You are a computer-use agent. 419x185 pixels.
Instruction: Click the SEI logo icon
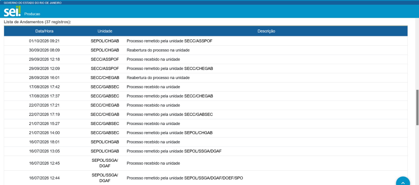pyautogui.click(x=12, y=11)
